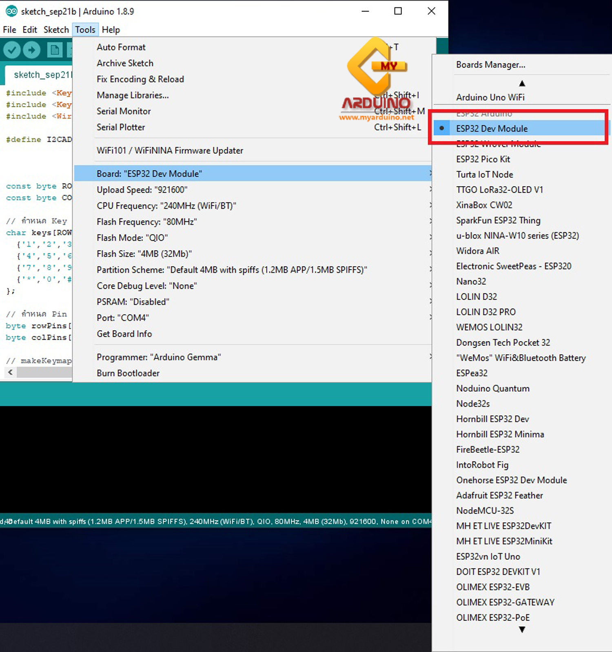Click Get Board Info
The image size is (612, 652).
tap(124, 334)
